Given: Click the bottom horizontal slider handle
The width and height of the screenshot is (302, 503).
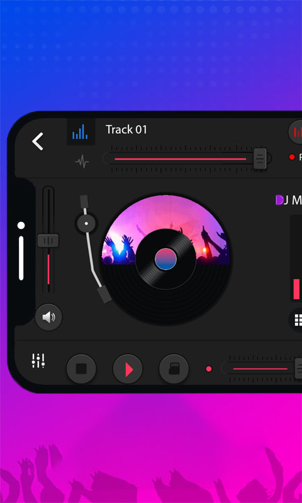Looking at the screenshot, I should pyautogui.click(x=298, y=368).
